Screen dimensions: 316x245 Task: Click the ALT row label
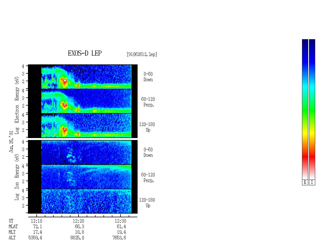tap(12, 238)
